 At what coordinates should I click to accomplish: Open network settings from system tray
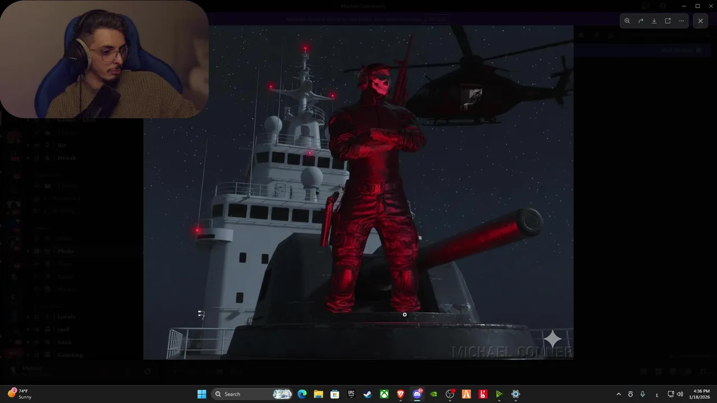click(x=671, y=394)
